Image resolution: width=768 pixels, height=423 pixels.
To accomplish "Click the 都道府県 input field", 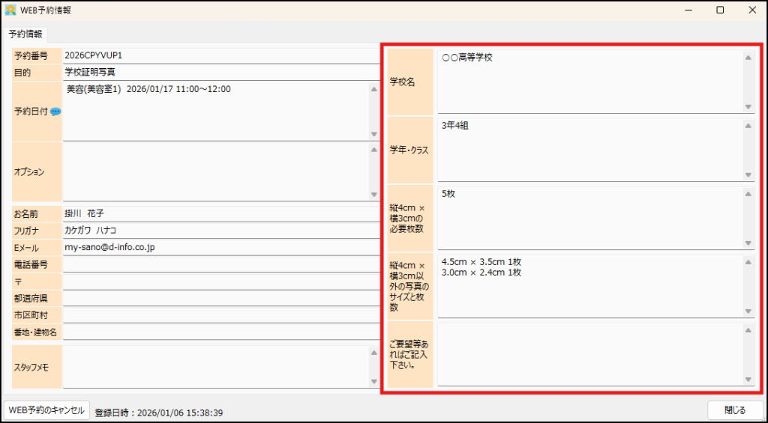I will [221, 298].
